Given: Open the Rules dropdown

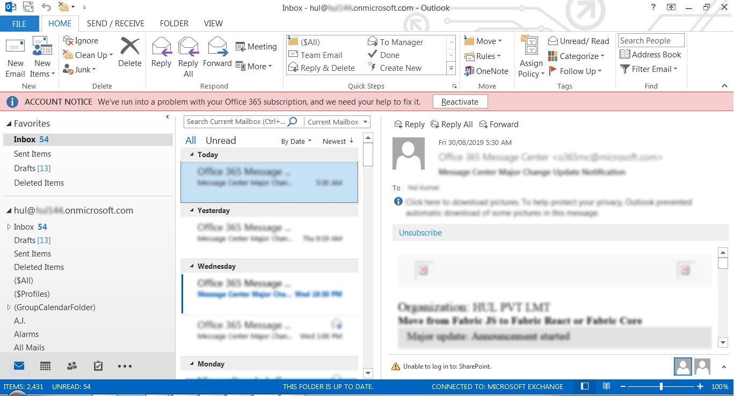Looking at the screenshot, I should [x=482, y=56].
